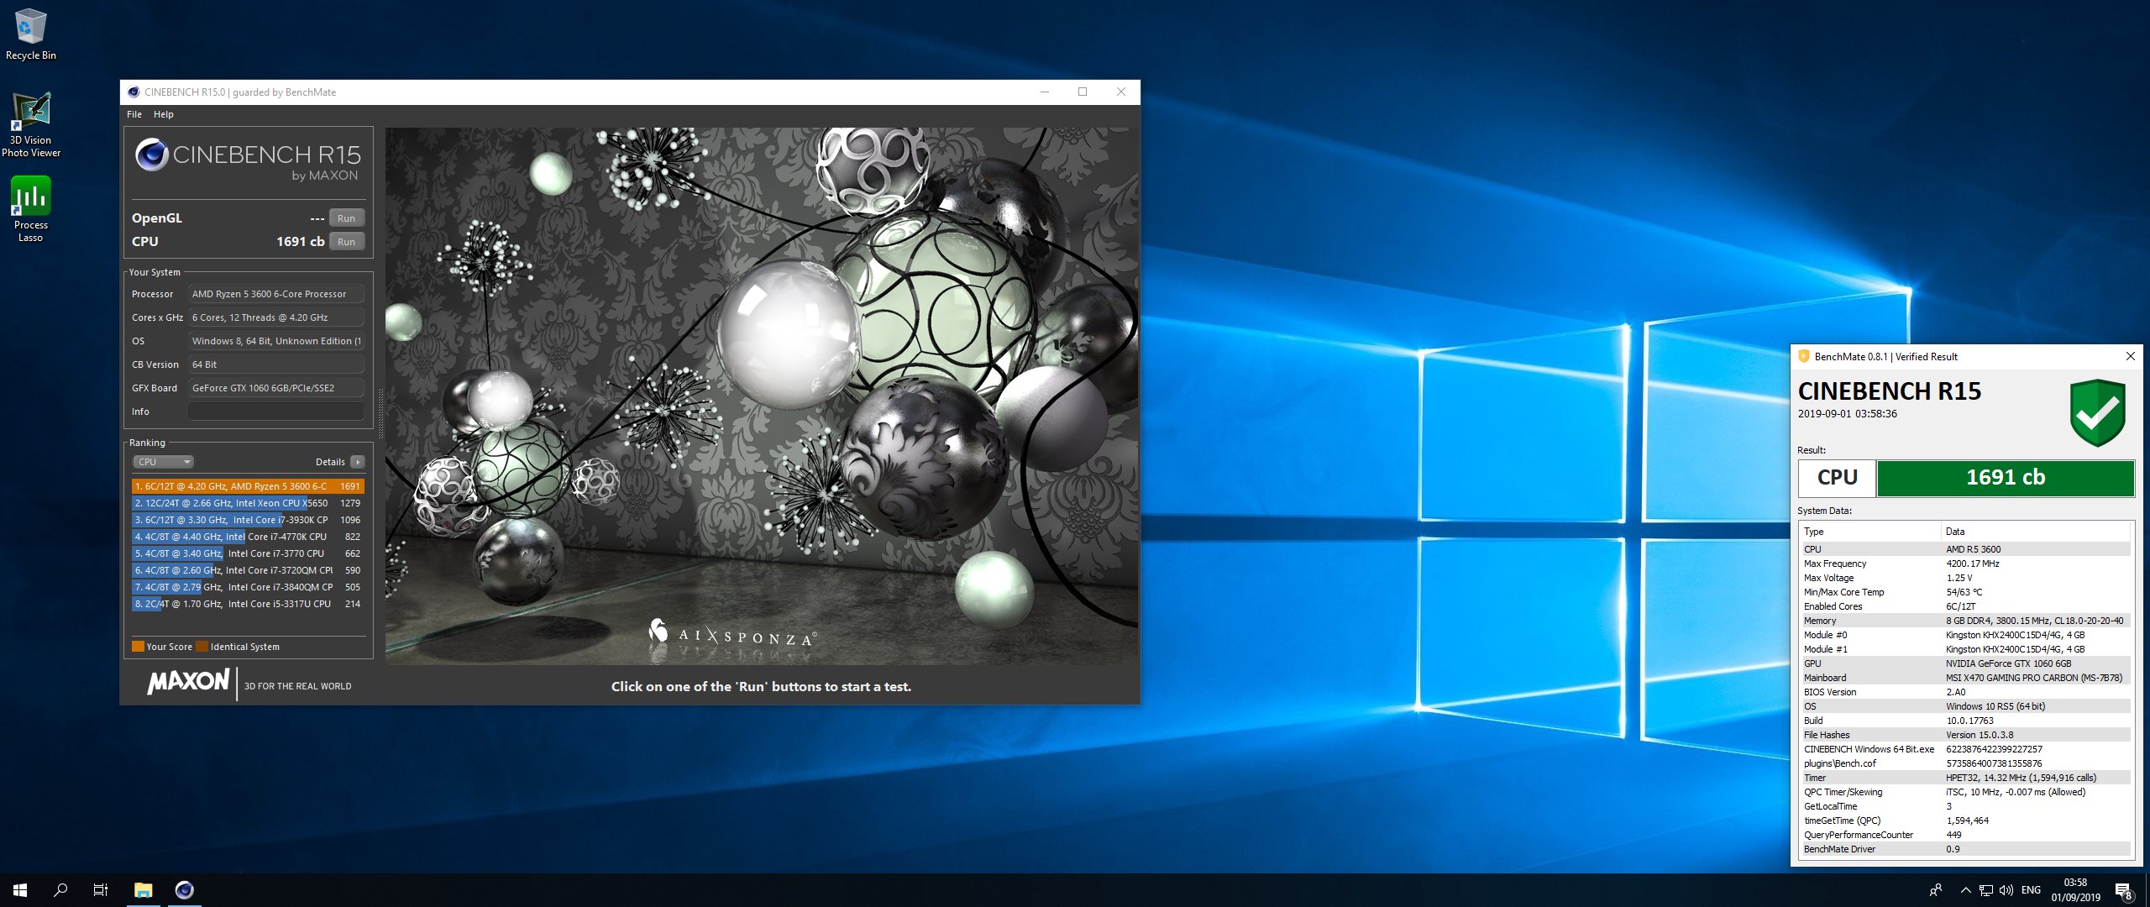Click the CPU result label in BenchMate
2150x907 pixels.
click(1837, 478)
